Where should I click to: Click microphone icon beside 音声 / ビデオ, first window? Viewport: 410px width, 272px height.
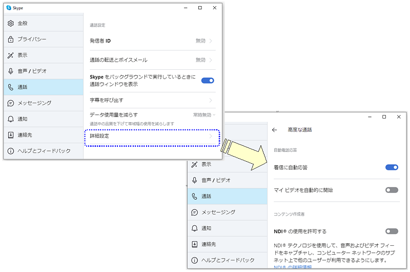click(x=10, y=71)
